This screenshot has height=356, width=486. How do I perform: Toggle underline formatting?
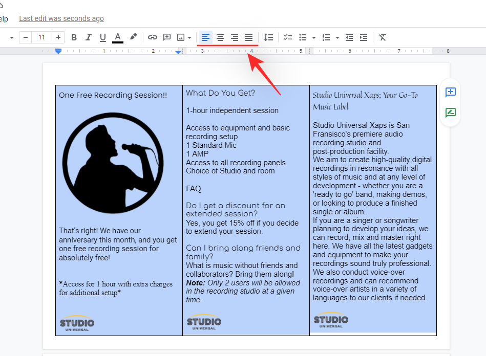[x=103, y=37]
